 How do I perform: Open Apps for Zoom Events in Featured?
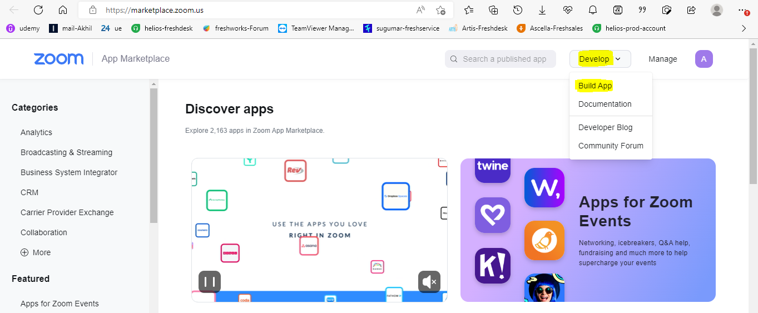pyautogui.click(x=60, y=304)
